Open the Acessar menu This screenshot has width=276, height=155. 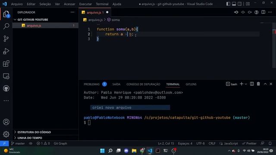(69, 4)
